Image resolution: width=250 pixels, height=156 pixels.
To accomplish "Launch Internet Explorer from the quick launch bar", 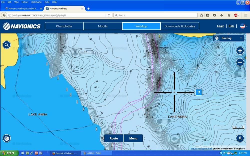I will (x=32, y=153).
